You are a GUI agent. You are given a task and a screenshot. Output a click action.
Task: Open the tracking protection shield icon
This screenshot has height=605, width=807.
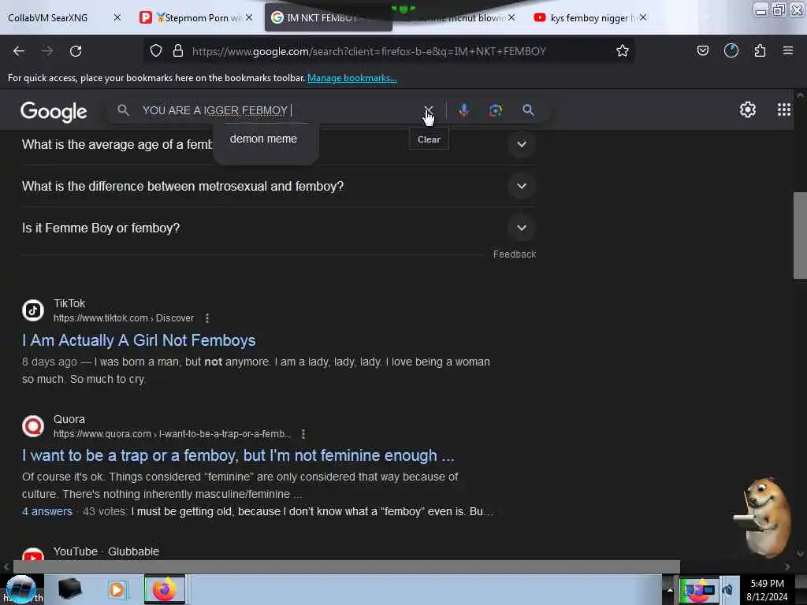[x=156, y=51]
